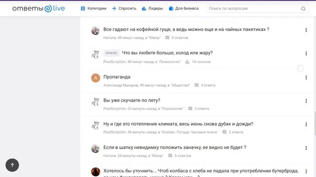
Task: Click avatar beside скучаете по лету question
Action: tap(95, 102)
